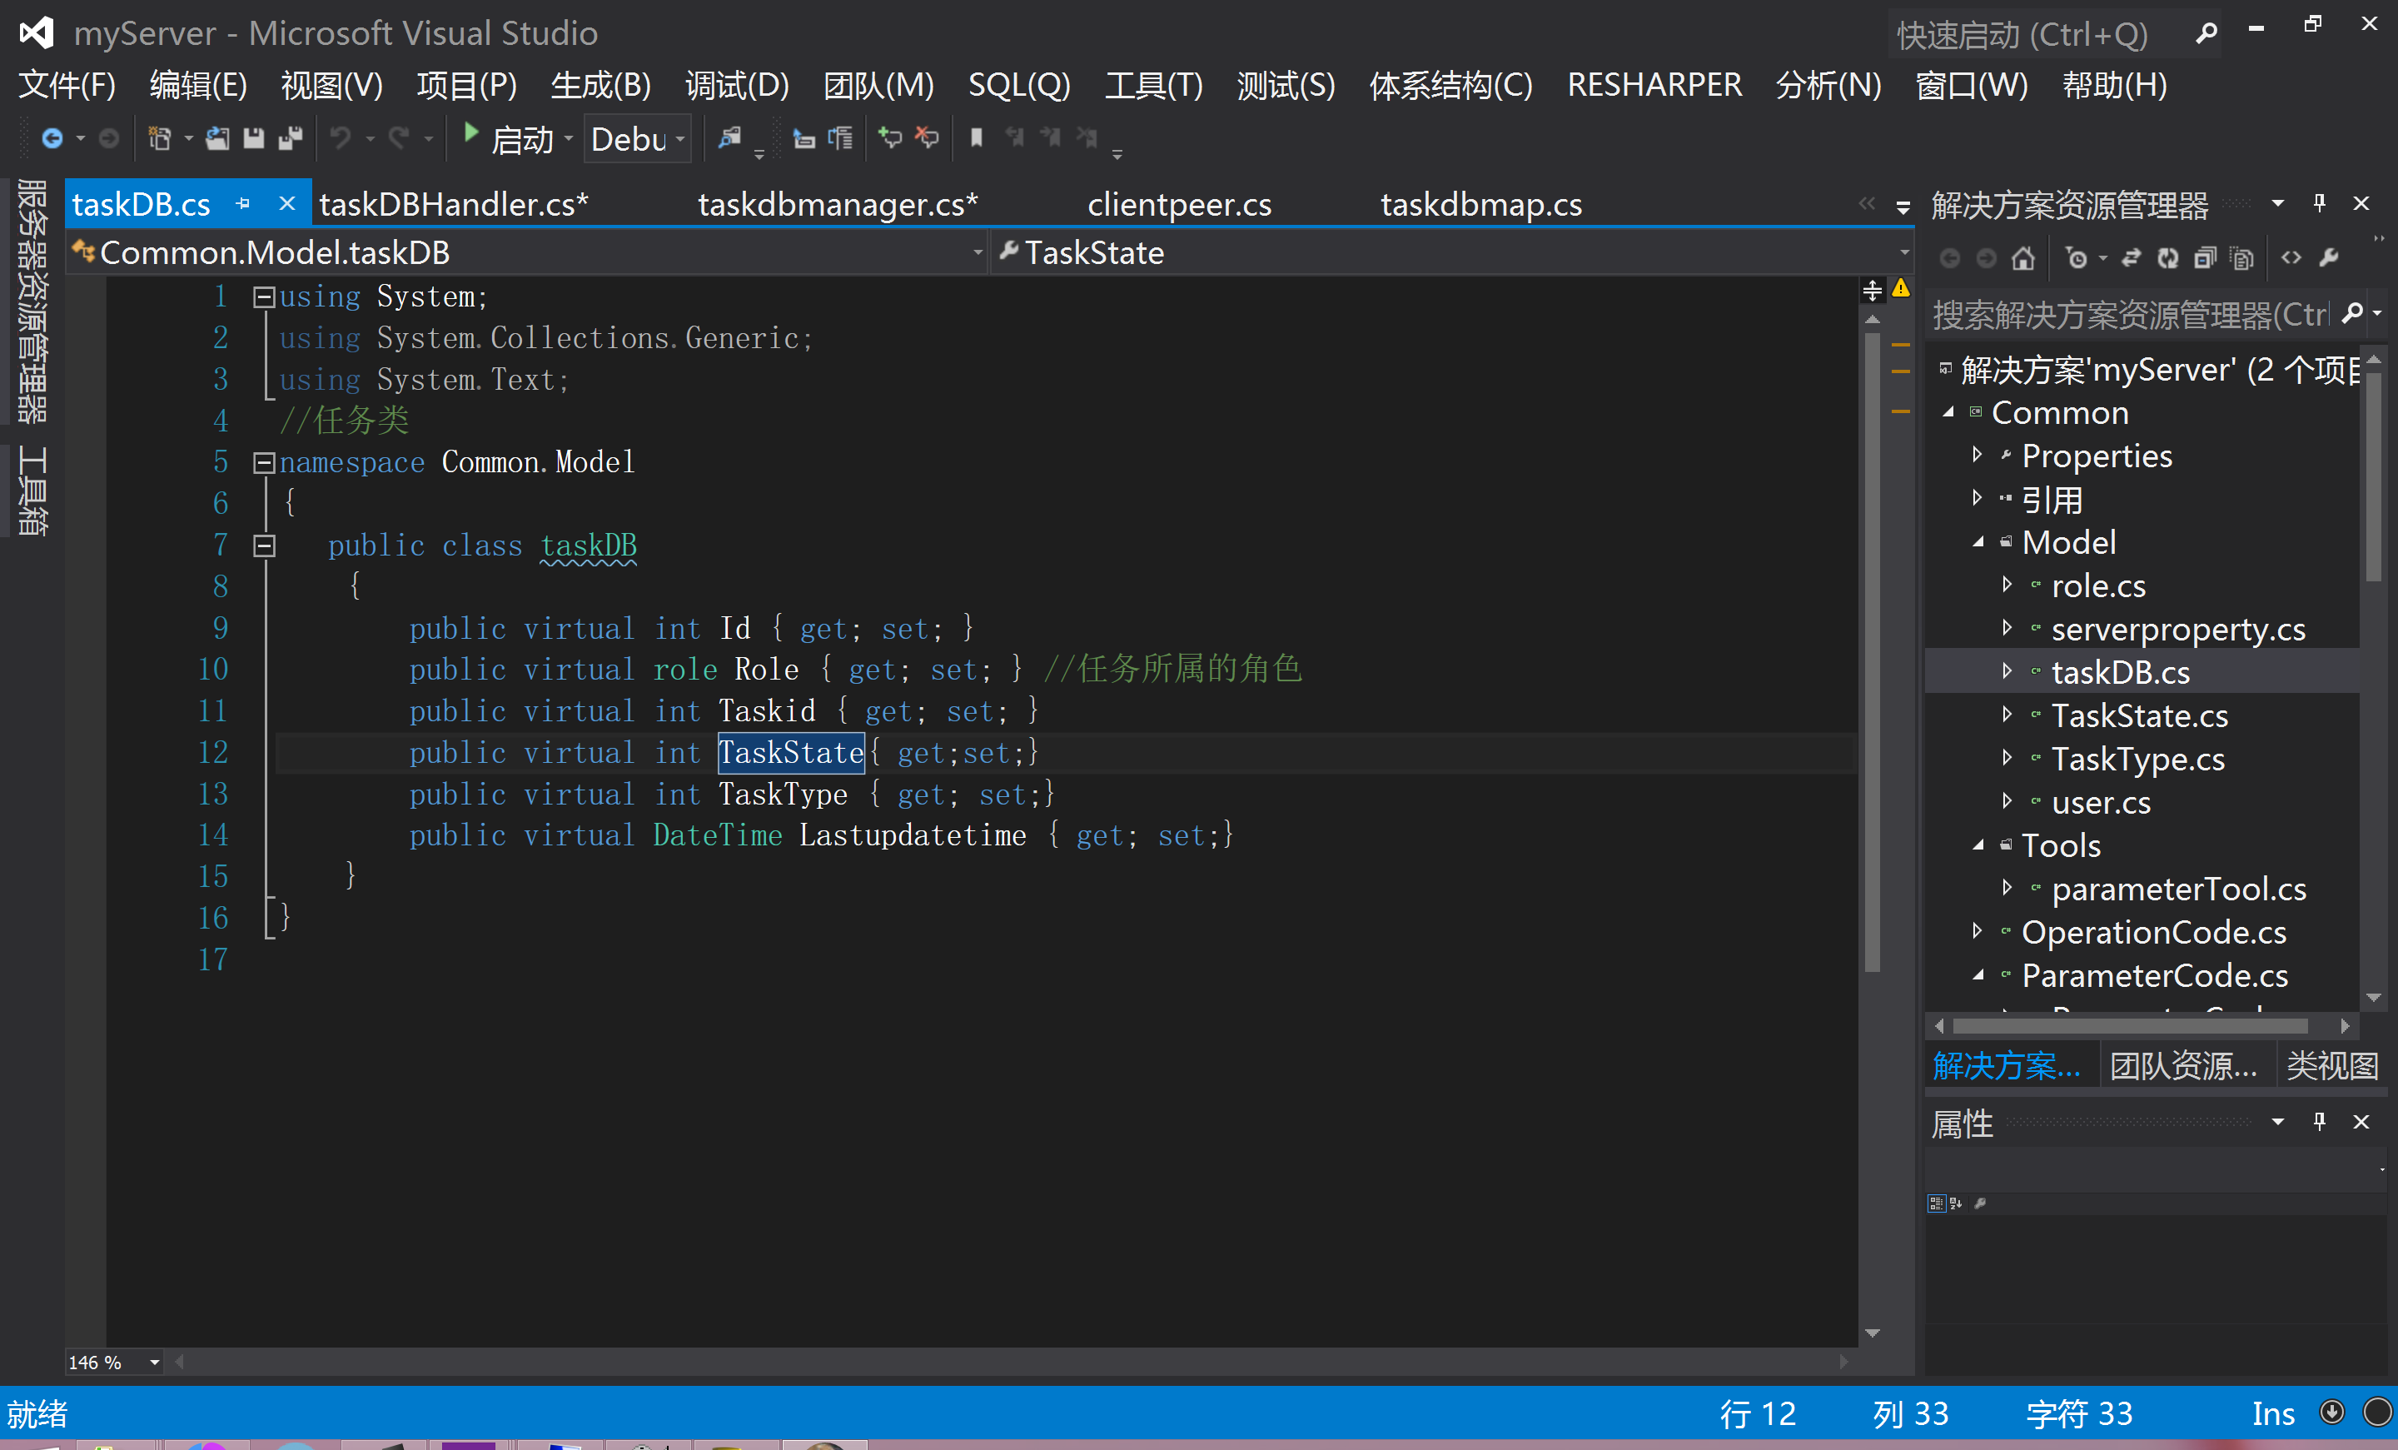Click the Open File toolbar icon

coord(217,139)
